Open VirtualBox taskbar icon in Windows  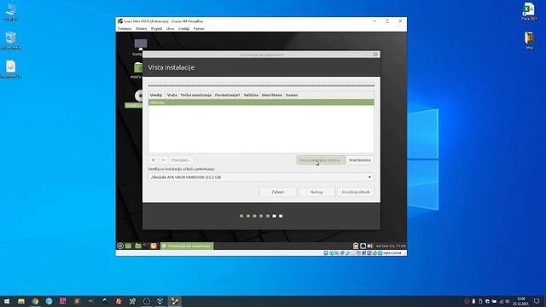point(160,301)
